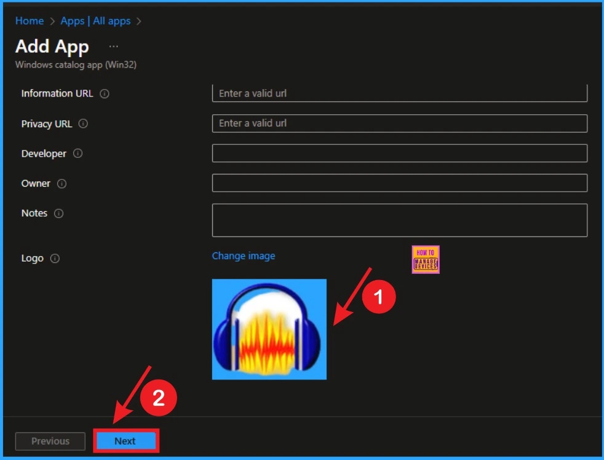This screenshot has height=460, width=604.
Task: Click the Change image link
Action: point(244,255)
